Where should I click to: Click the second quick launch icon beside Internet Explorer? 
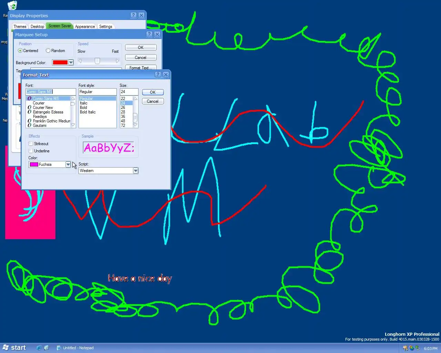pos(47,348)
